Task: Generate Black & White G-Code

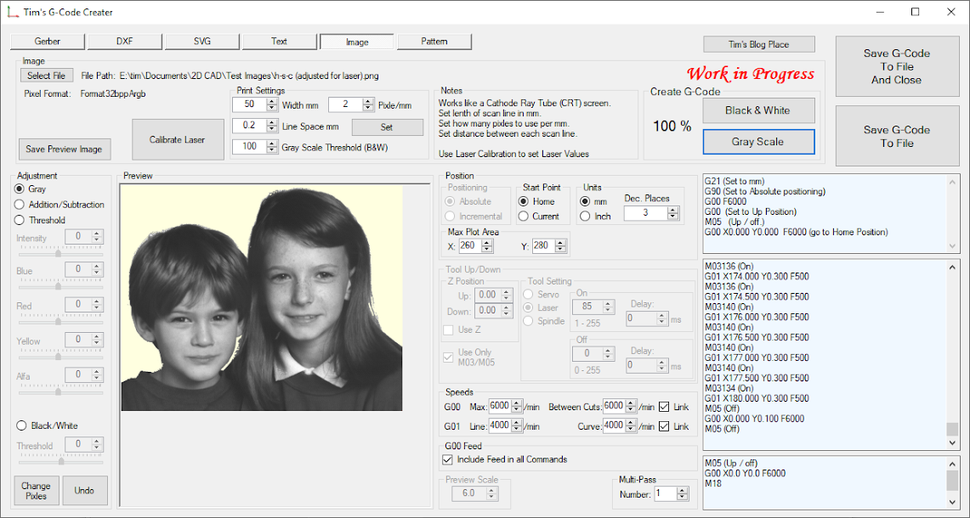Action: tap(757, 110)
